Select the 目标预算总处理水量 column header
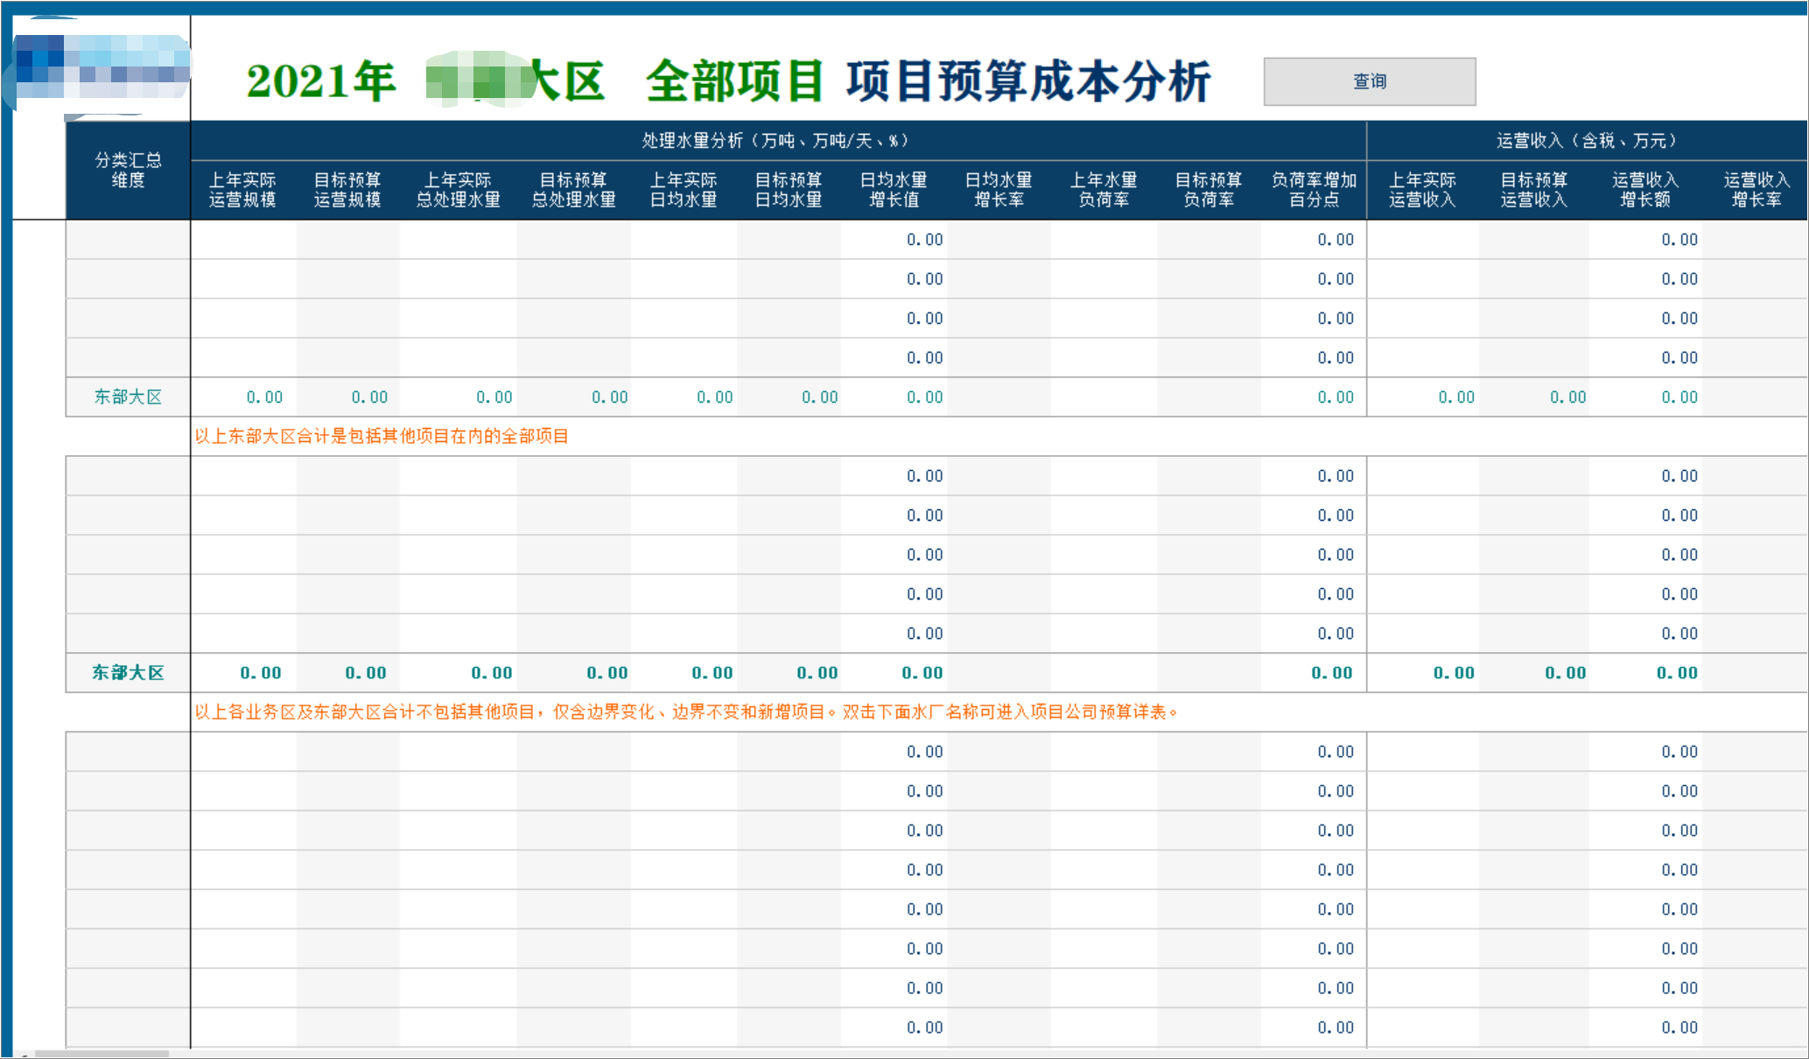This screenshot has width=1809, height=1059. click(573, 190)
